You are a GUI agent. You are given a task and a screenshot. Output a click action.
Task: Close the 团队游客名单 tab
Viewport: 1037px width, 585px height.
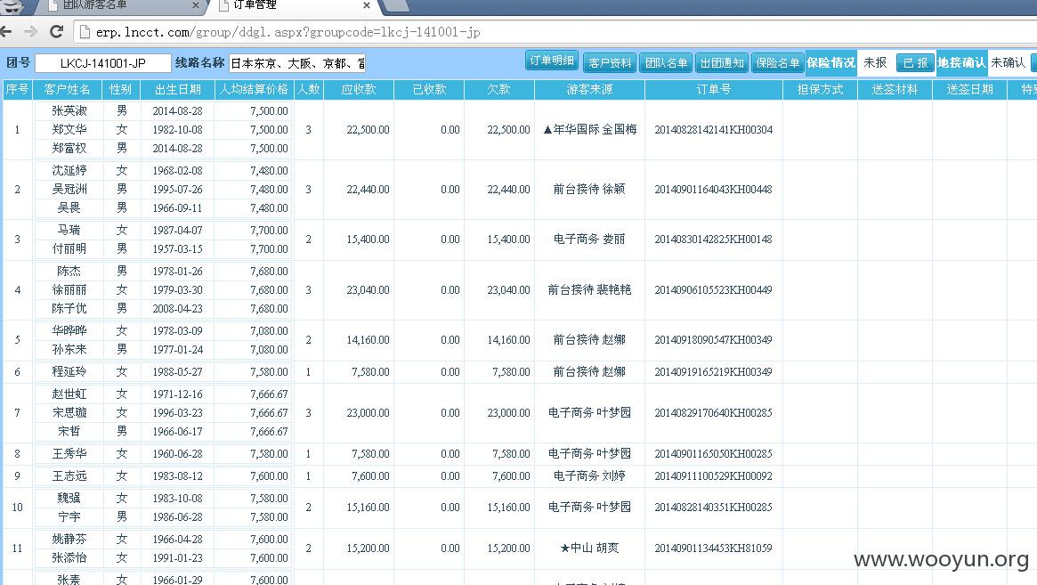pyautogui.click(x=195, y=5)
